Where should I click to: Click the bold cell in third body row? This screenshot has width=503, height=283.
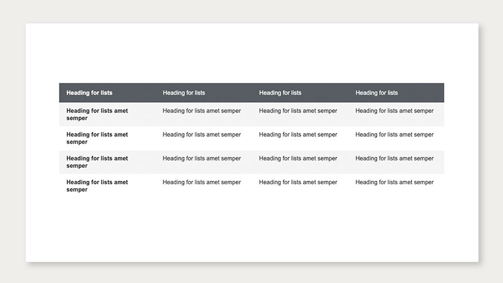click(97, 162)
